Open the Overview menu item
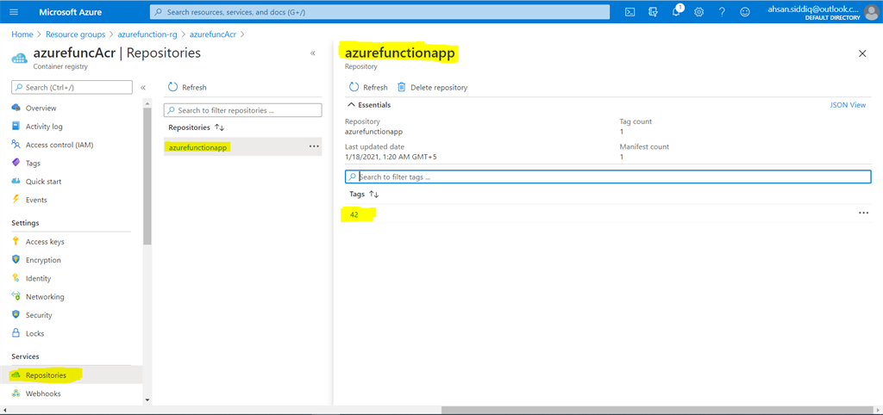Viewport: 883px width, 415px height. click(41, 108)
